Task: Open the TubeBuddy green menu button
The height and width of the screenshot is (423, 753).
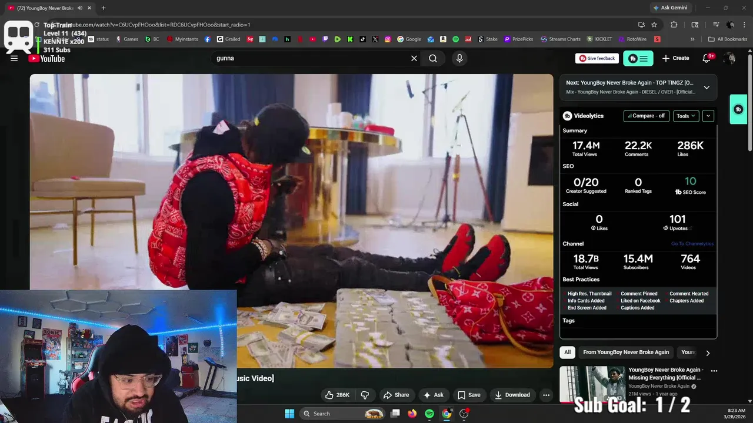Action: [x=638, y=58]
